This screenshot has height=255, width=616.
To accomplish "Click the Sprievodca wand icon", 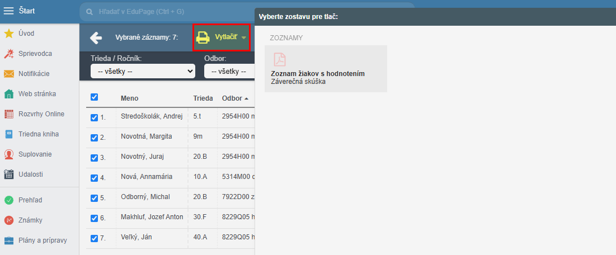I will [x=8, y=54].
